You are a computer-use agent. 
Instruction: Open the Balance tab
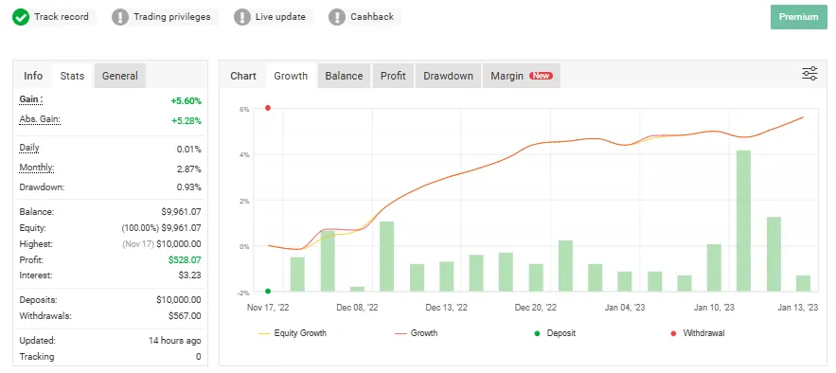(344, 76)
